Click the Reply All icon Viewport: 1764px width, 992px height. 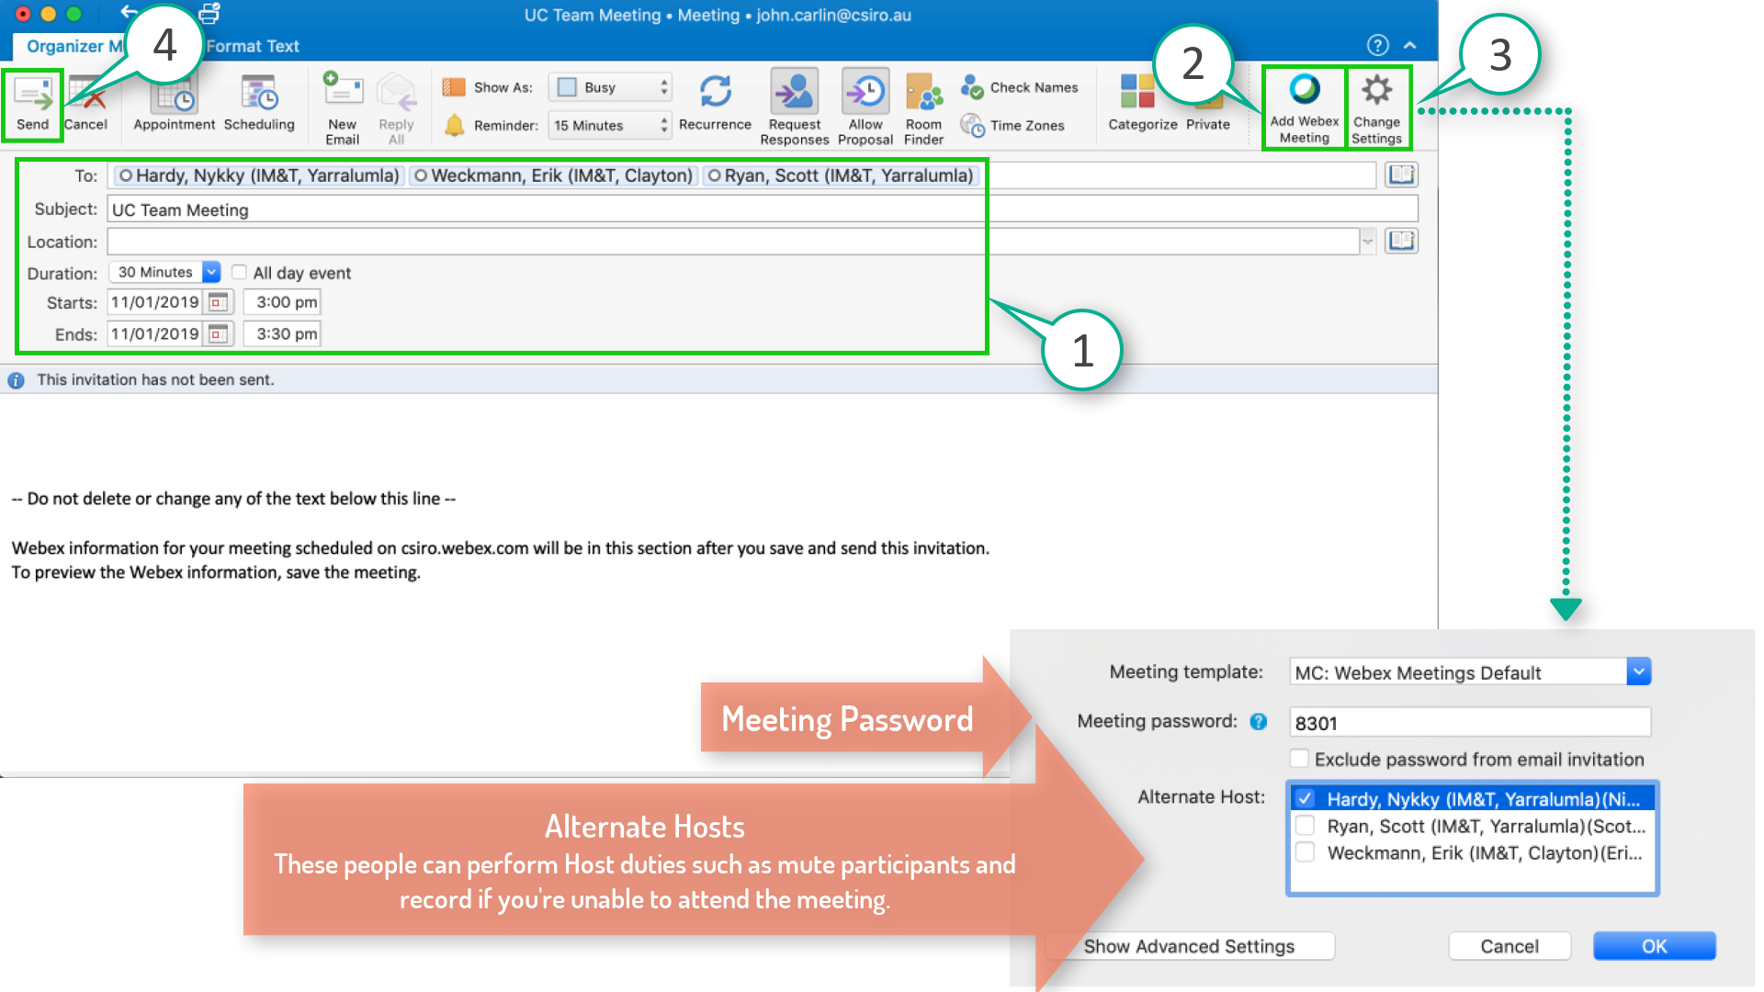coord(396,108)
